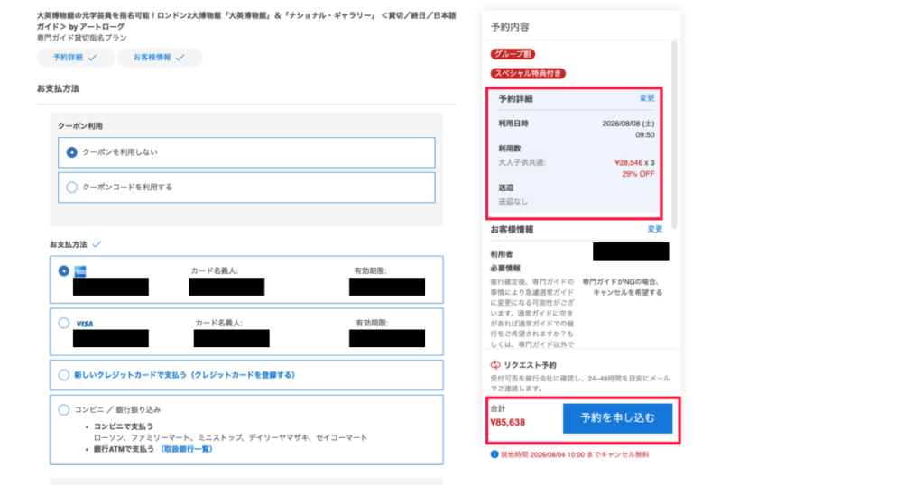Click the price text ¥28,546 x 3
This screenshot has width=924, height=485.
point(634,162)
